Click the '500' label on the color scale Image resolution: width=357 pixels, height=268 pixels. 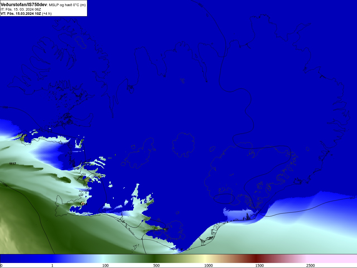click(156, 265)
